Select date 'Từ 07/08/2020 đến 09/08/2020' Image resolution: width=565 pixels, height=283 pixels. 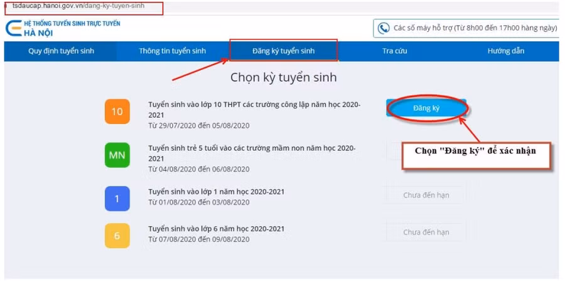(199, 239)
